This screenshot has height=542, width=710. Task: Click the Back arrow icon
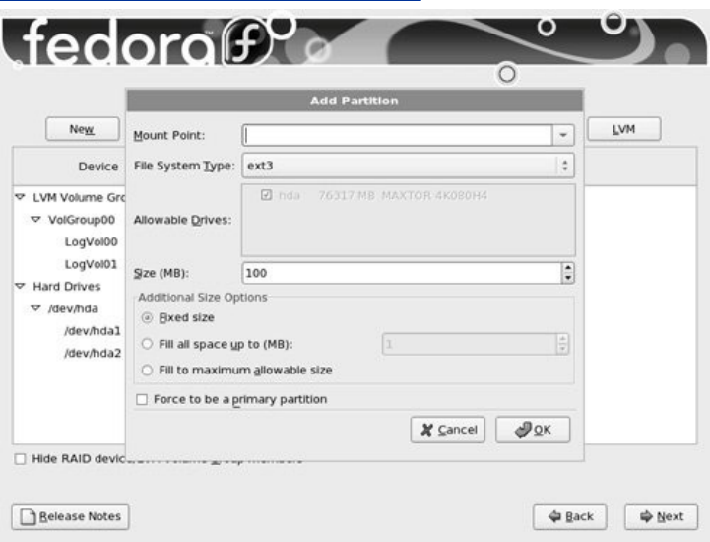(x=554, y=516)
